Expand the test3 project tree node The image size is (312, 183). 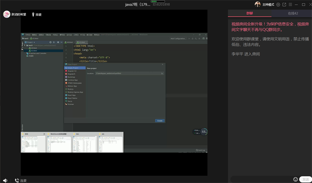[25, 45]
